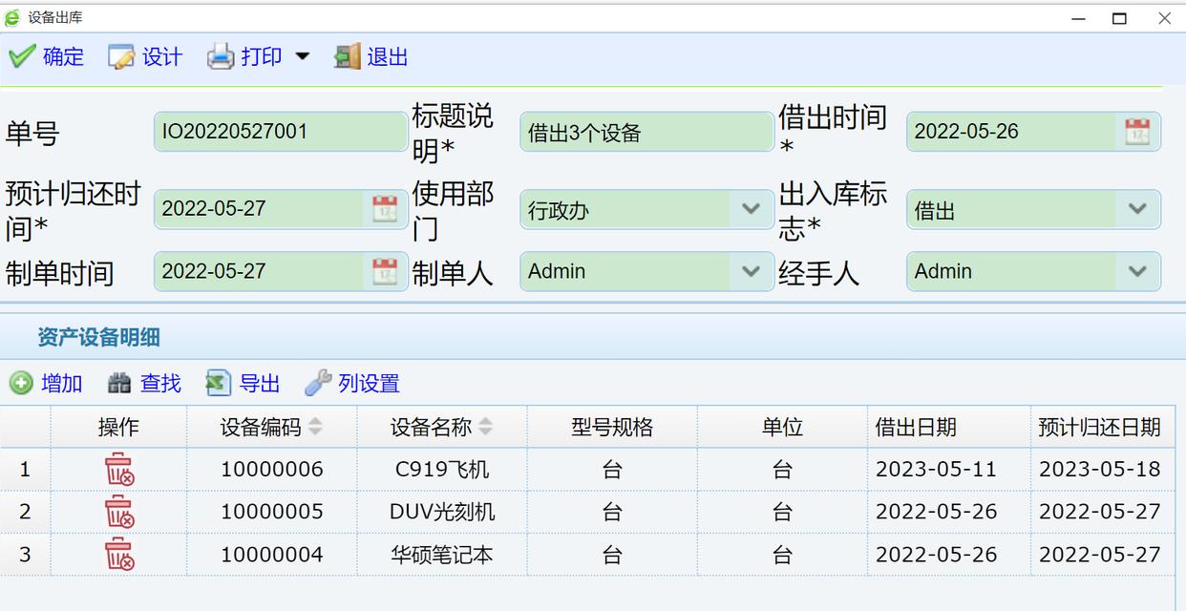Click the 打印 printer icon
The height and width of the screenshot is (611, 1186).
click(221, 57)
